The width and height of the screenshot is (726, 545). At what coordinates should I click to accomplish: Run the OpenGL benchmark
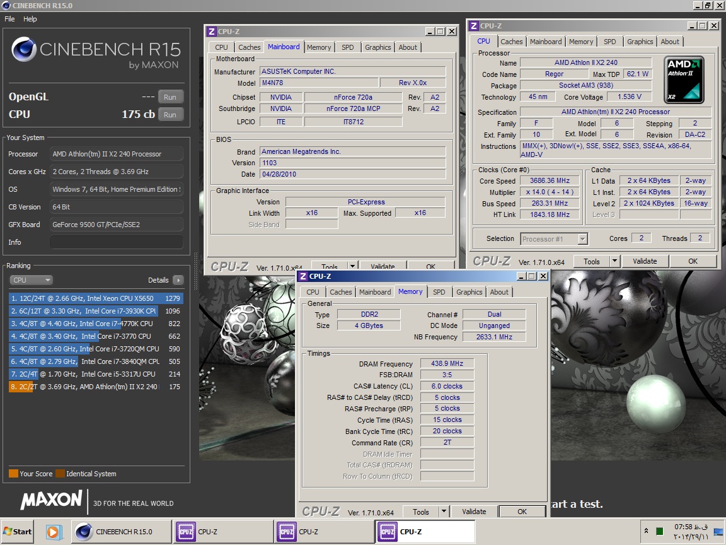pyautogui.click(x=170, y=97)
